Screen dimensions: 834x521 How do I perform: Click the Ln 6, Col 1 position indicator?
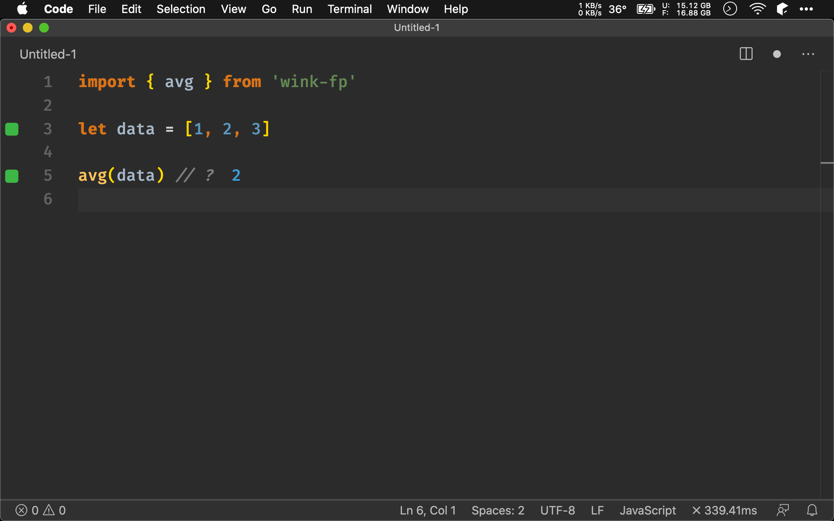point(428,510)
